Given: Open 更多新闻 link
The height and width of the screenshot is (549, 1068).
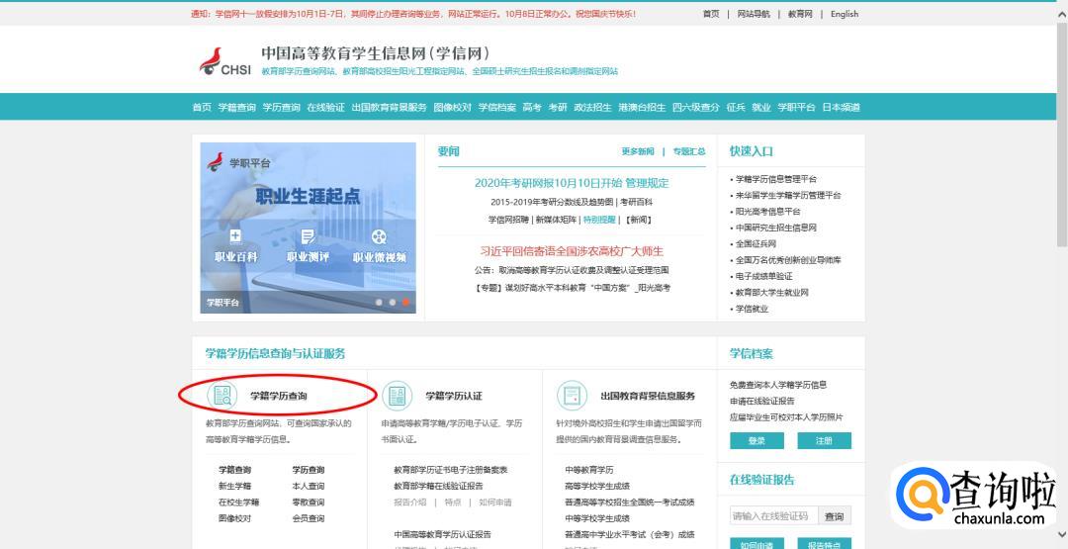Looking at the screenshot, I should (x=638, y=151).
